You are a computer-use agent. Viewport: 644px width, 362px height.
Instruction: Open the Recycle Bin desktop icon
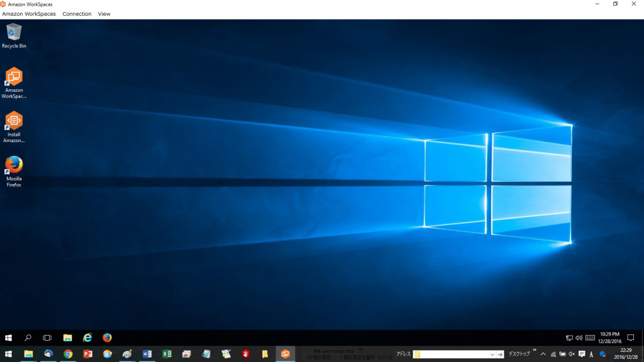(14, 36)
